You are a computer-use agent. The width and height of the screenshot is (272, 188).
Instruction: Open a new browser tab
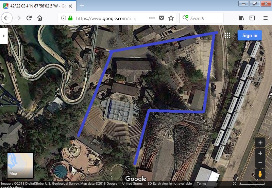[82, 5]
